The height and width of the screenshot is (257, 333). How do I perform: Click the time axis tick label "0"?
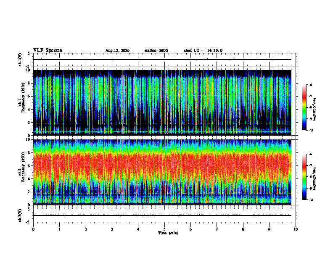pyautogui.click(x=33, y=229)
